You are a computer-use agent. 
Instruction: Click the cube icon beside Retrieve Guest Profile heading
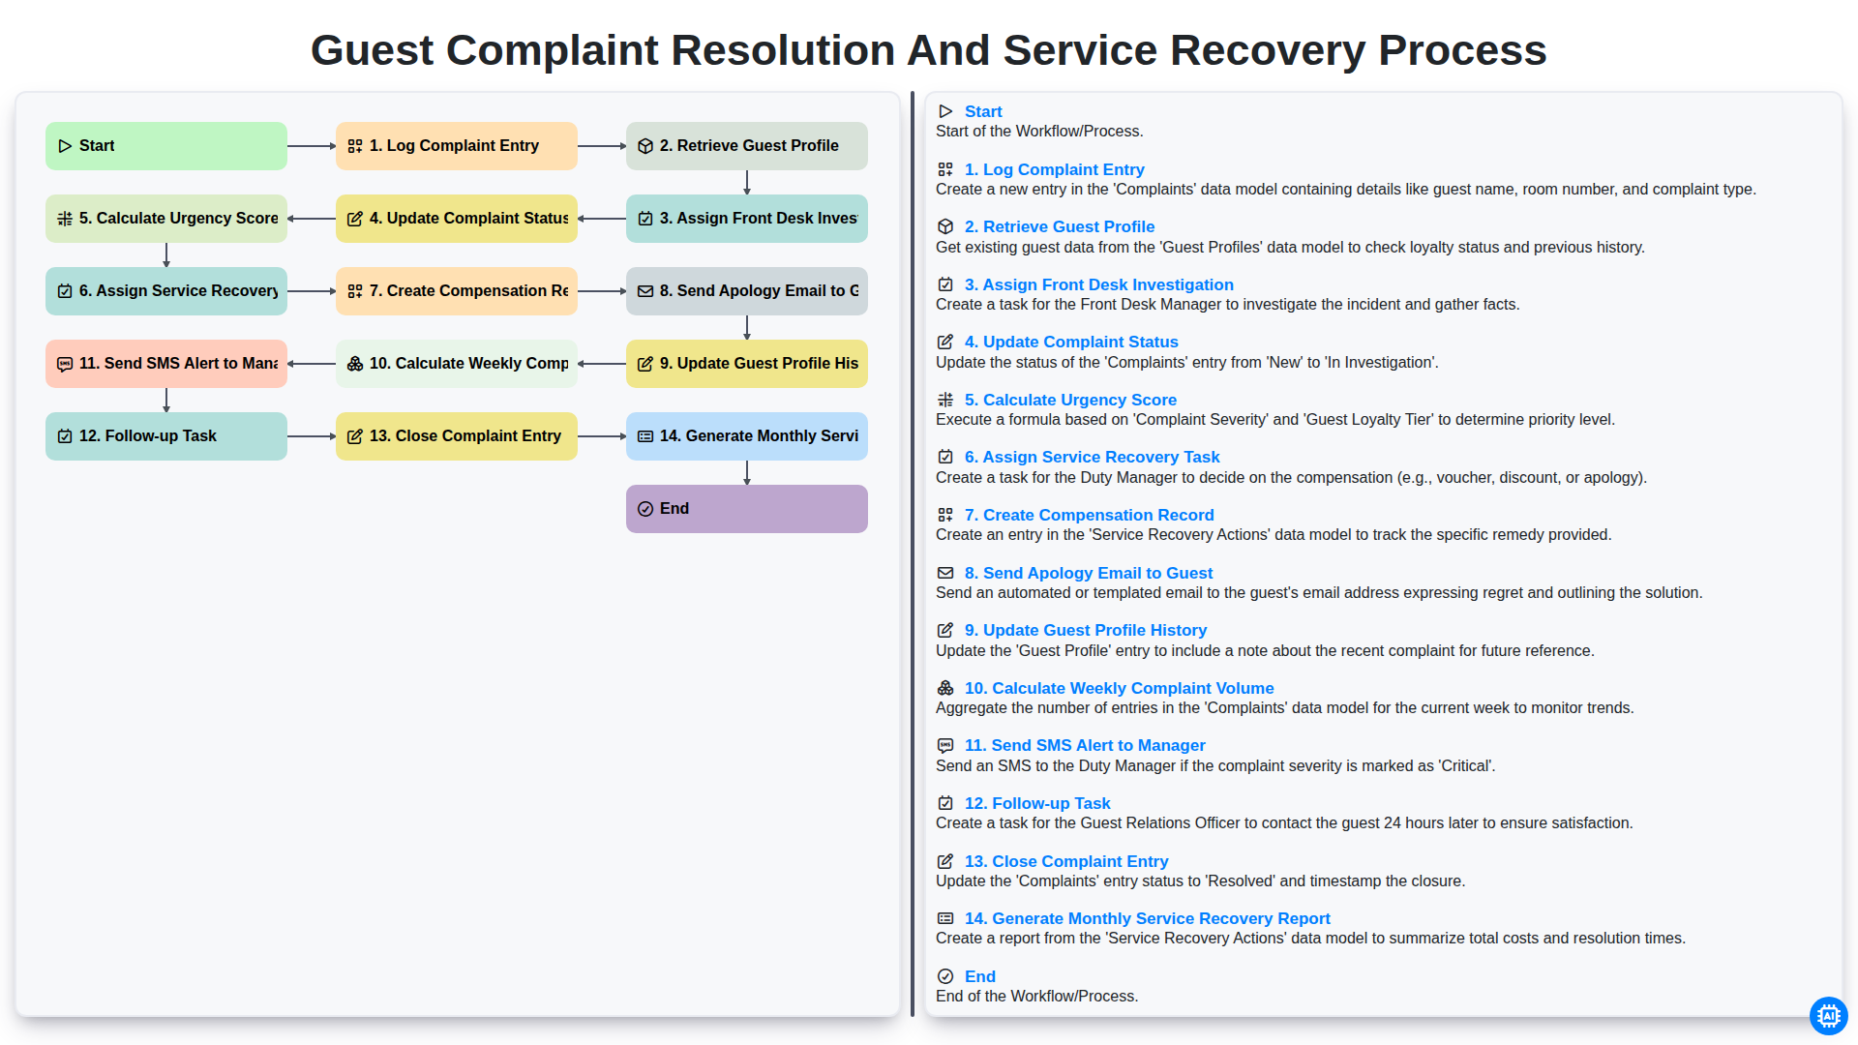(945, 226)
